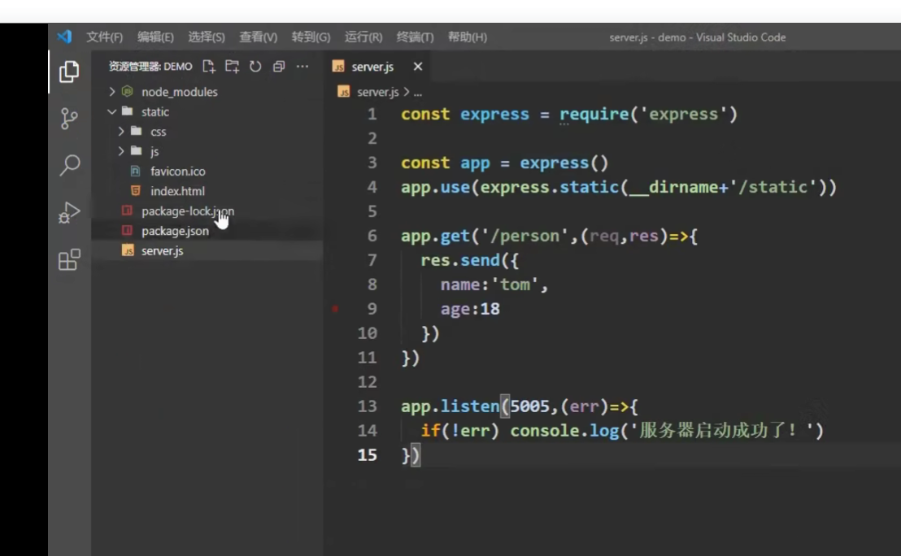The width and height of the screenshot is (901, 556).
Task: Open index.html file
Action: click(177, 191)
